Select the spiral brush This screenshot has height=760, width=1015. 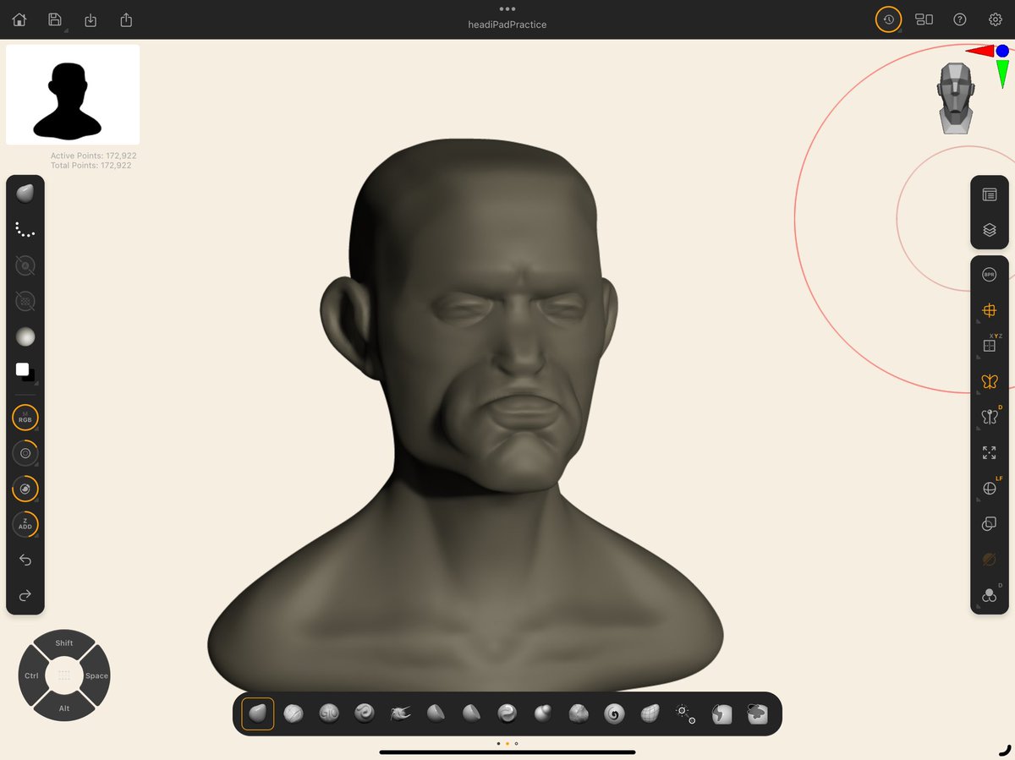pos(614,714)
